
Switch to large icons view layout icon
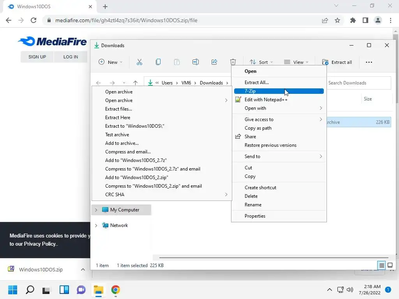(x=390, y=266)
